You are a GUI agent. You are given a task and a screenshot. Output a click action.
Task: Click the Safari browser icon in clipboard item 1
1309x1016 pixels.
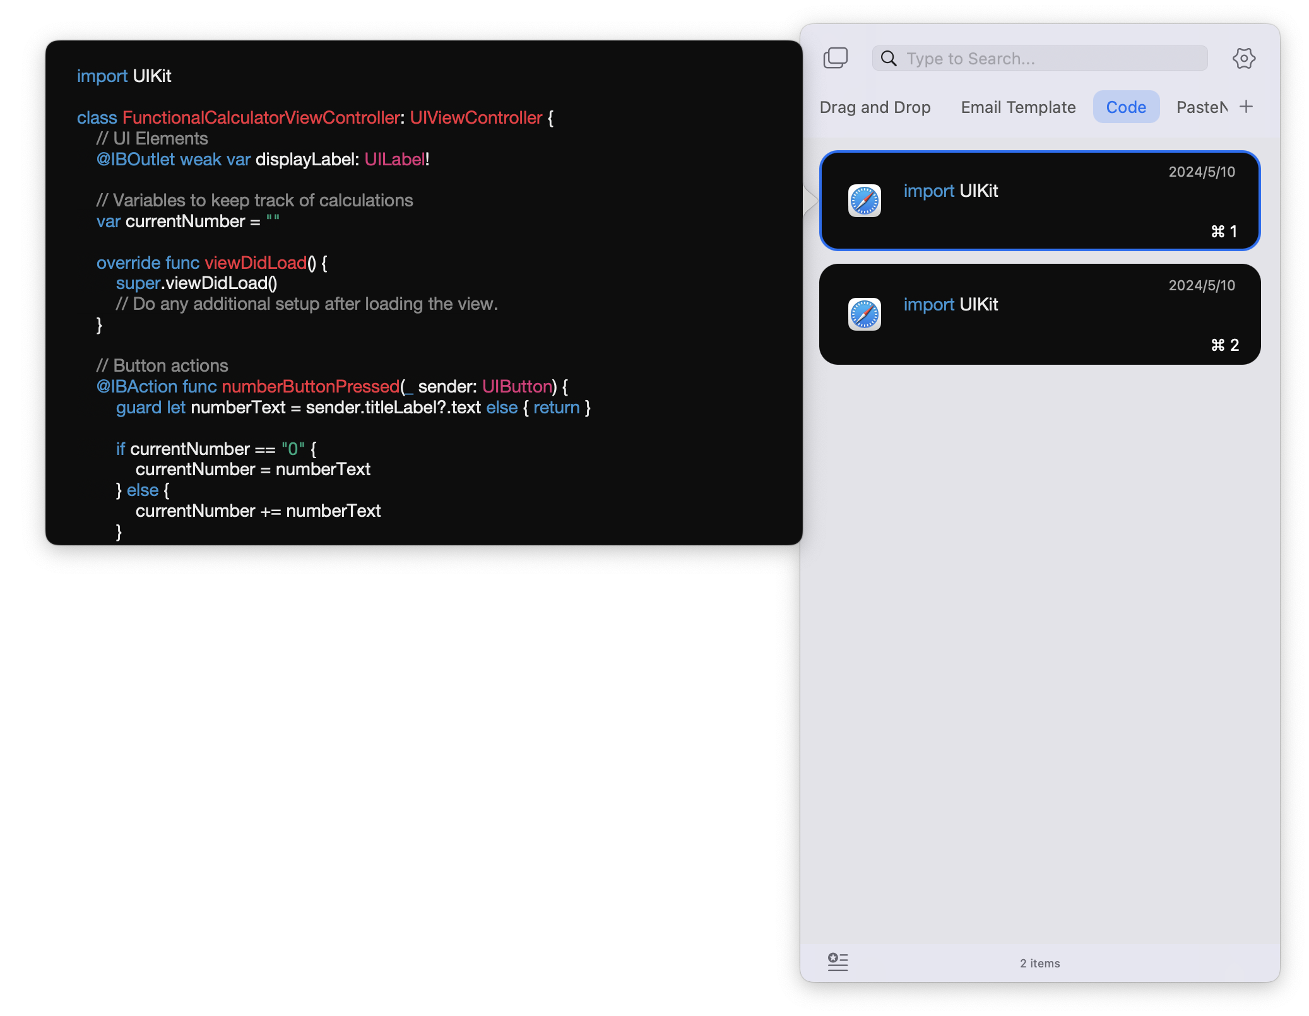click(865, 200)
